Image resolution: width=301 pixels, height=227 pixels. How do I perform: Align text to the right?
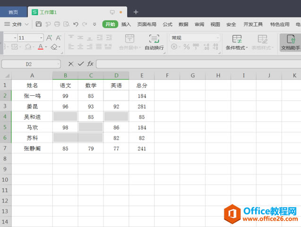pos(89,47)
